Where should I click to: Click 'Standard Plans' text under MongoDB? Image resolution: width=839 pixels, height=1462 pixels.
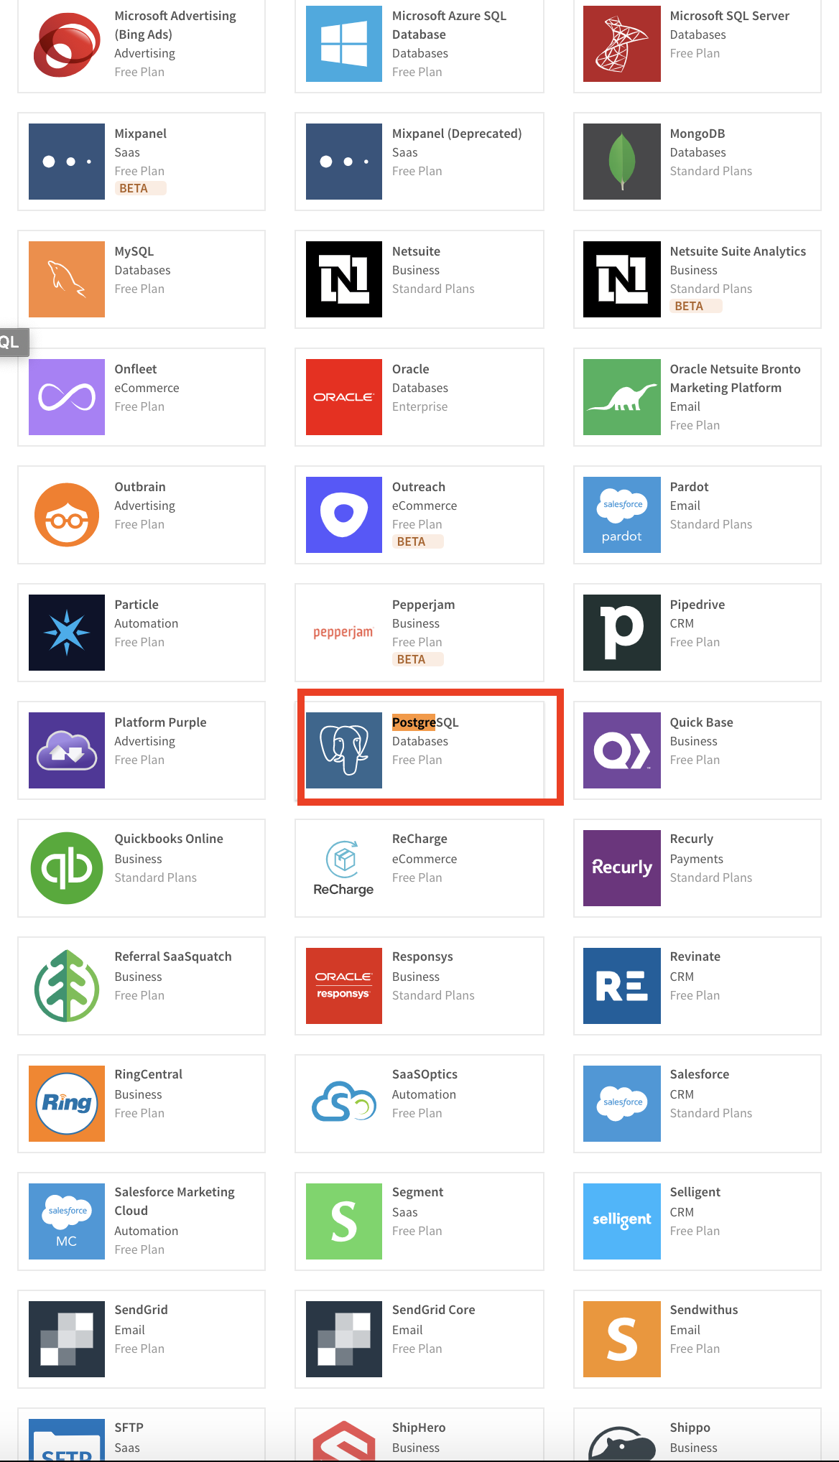pos(711,171)
